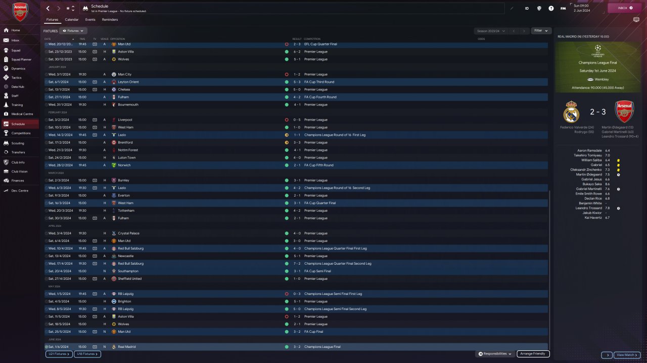Click the Arsenal club badge
The image size is (647, 363).
click(x=20, y=11)
